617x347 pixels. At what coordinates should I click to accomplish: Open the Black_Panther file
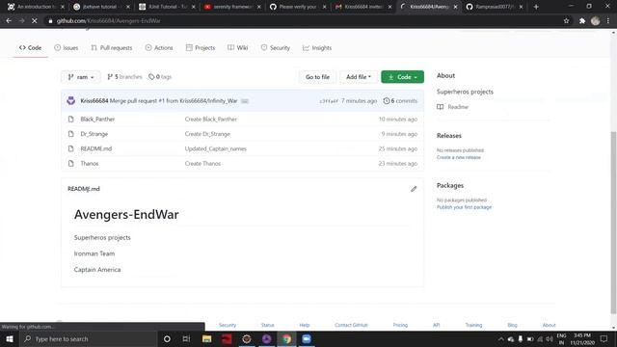click(x=97, y=119)
